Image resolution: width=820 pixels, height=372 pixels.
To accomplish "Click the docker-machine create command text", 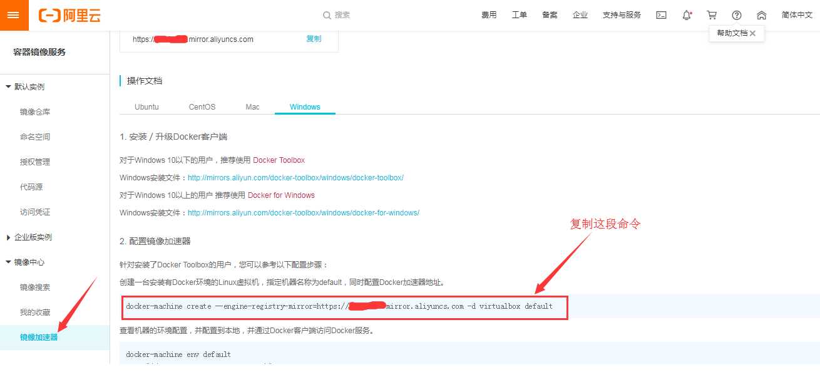I will [x=339, y=306].
